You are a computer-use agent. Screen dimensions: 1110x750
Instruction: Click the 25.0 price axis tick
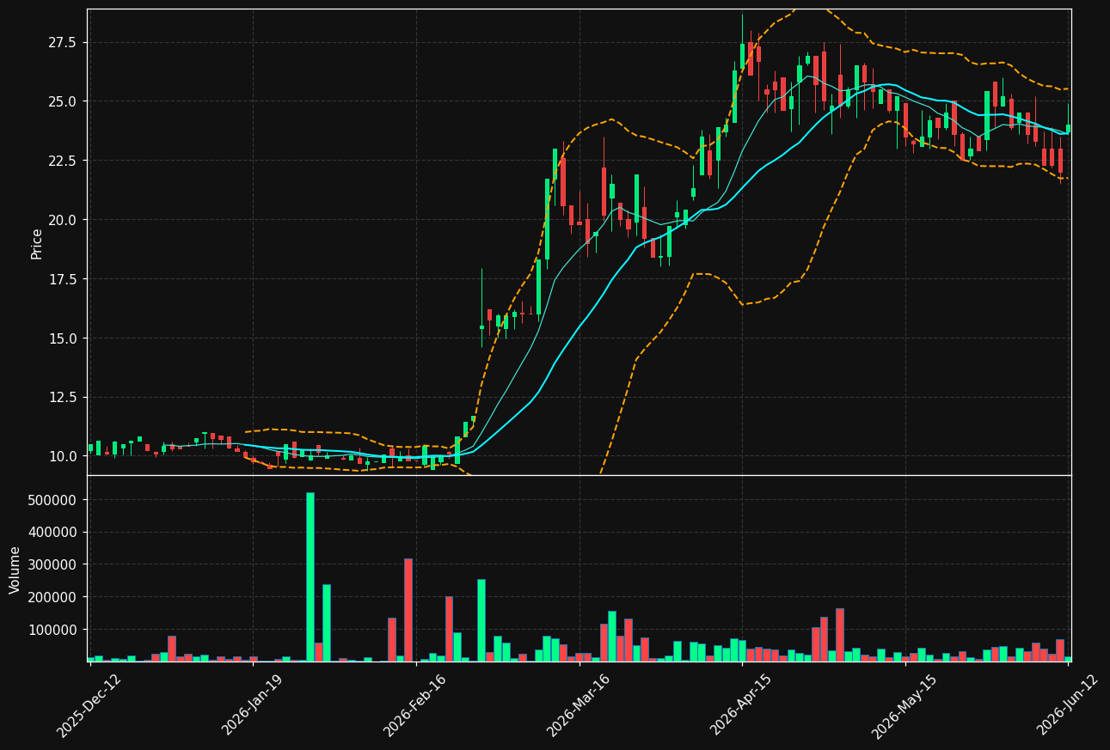[x=64, y=101]
